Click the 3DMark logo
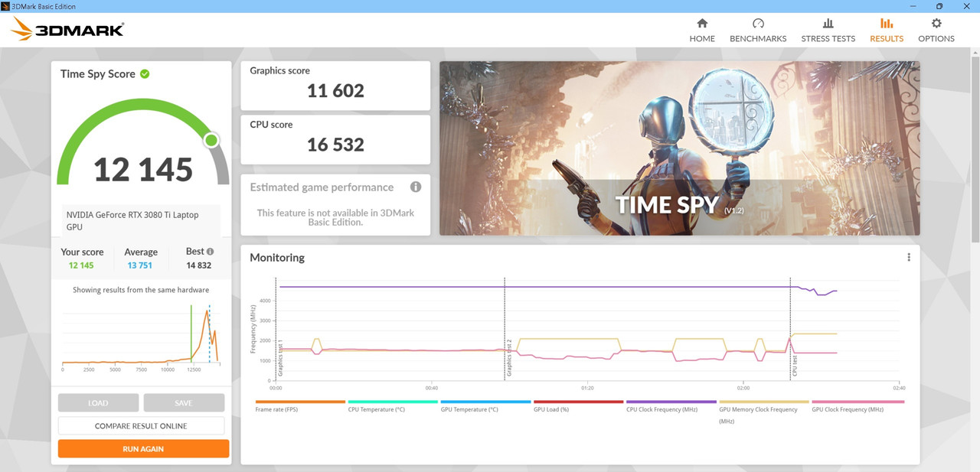980x472 pixels. coord(68,30)
